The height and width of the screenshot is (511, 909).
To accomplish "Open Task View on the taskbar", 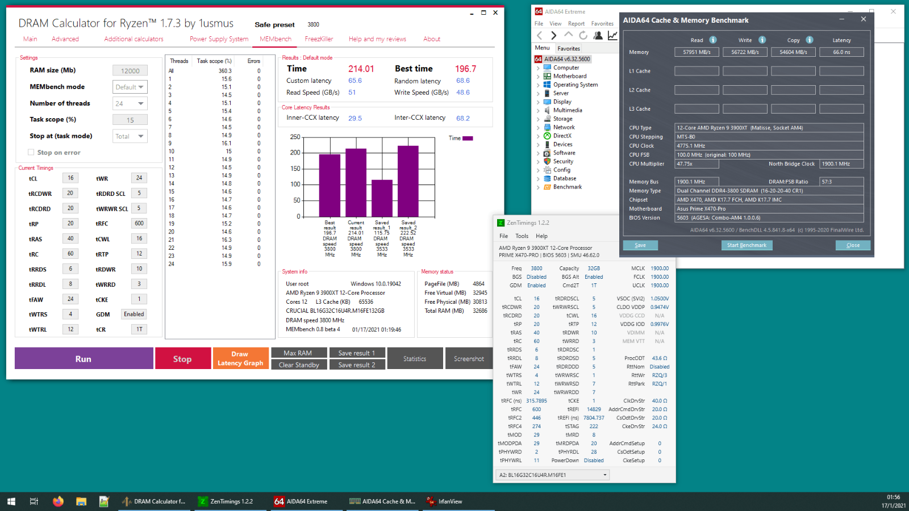I will 34,501.
